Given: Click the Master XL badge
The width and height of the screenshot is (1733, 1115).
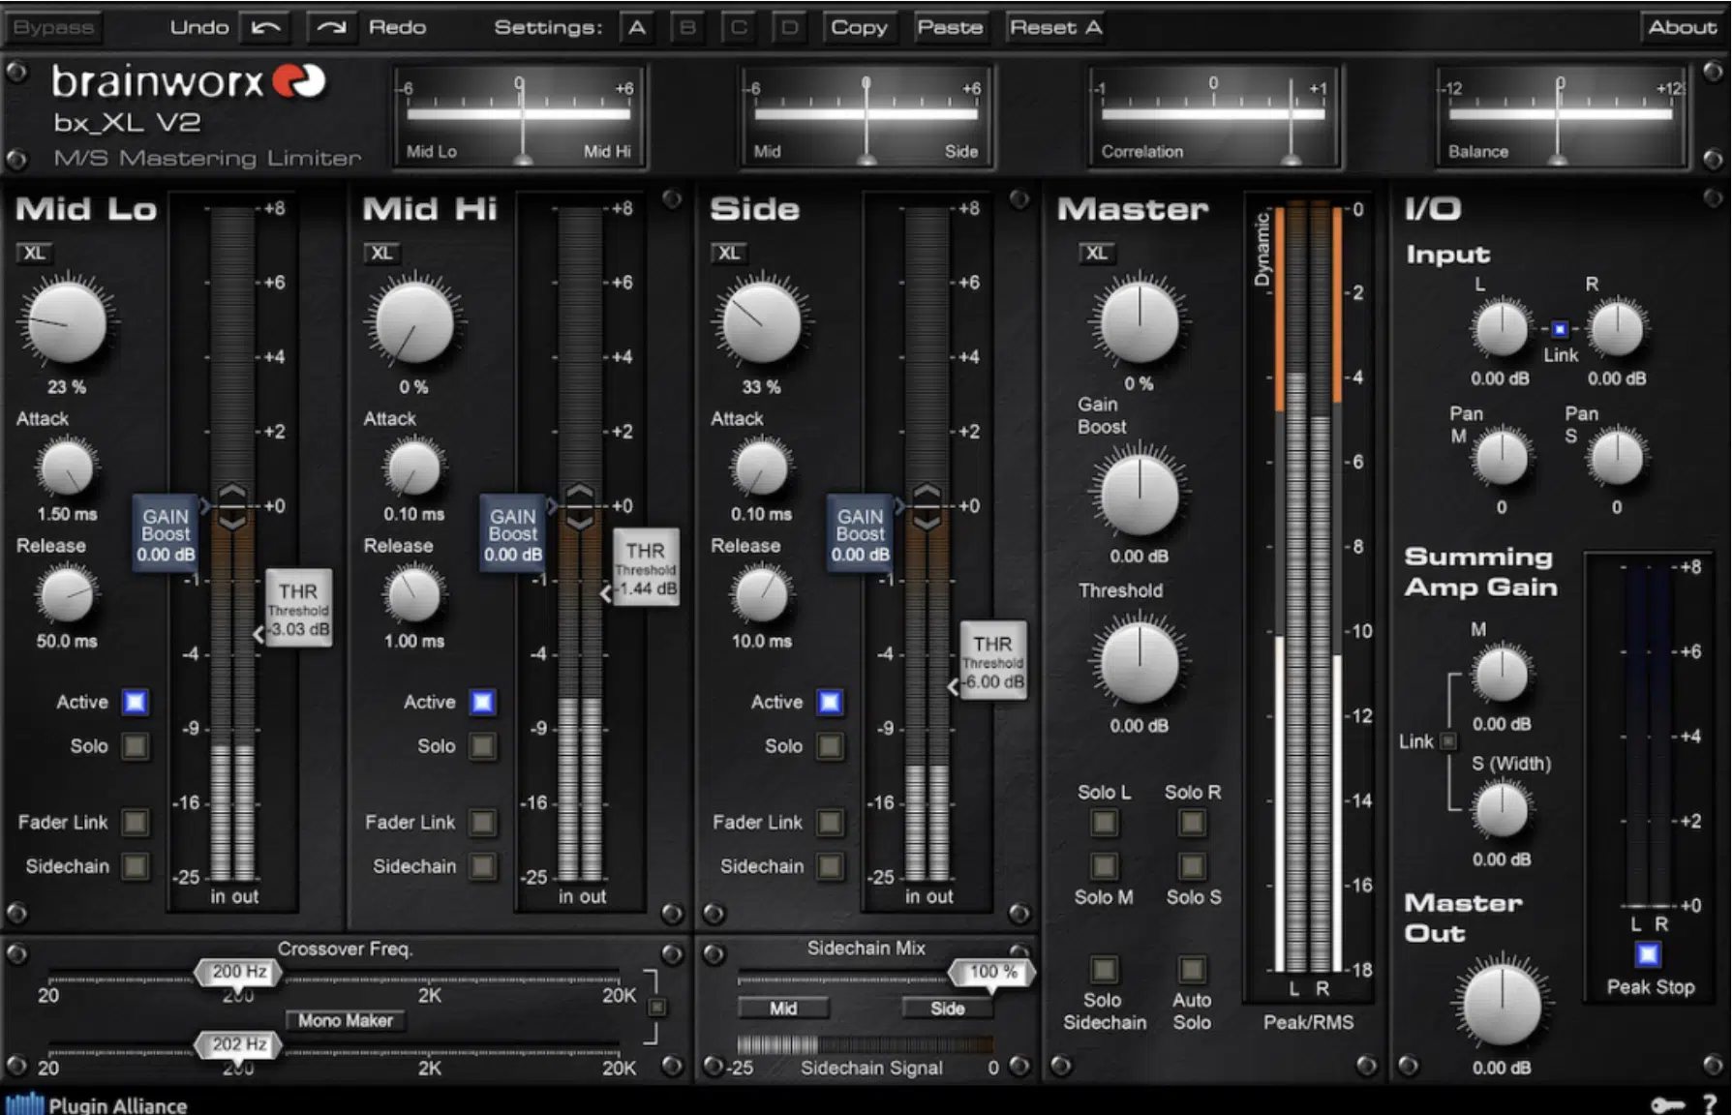Looking at the screenshot, I should tap(1096, 254).
